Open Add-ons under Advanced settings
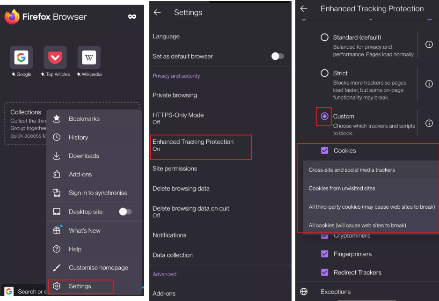 pos(220,294)
